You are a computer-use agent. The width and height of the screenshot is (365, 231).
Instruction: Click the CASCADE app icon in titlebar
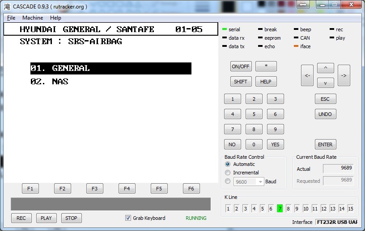[x=7, y=7]
